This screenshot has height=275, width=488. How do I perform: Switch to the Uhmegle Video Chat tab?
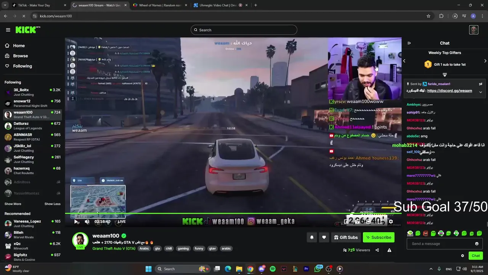pyautogui.click(x=220, y=5)
